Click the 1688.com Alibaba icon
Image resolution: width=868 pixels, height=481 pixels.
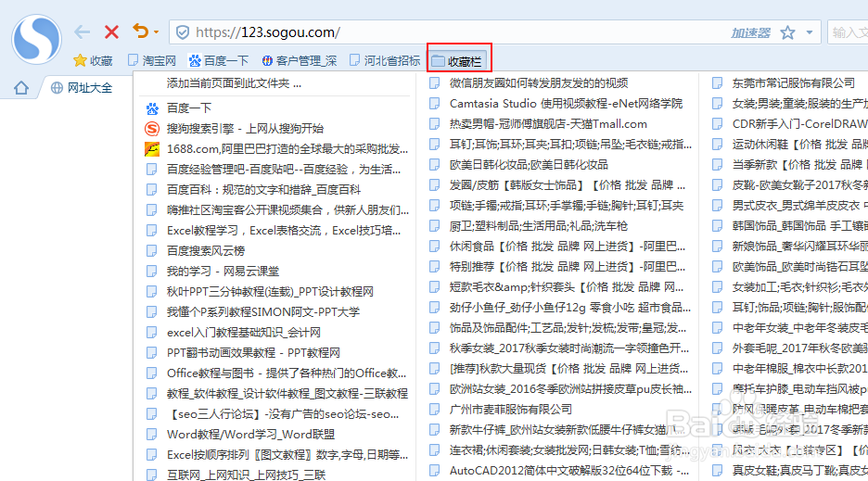click(x=152, y=149)
